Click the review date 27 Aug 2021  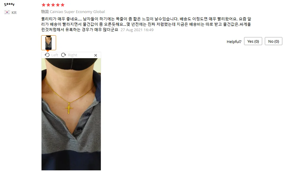(137, 30)
